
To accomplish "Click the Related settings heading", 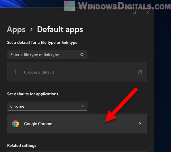I will tap(22, 145).
